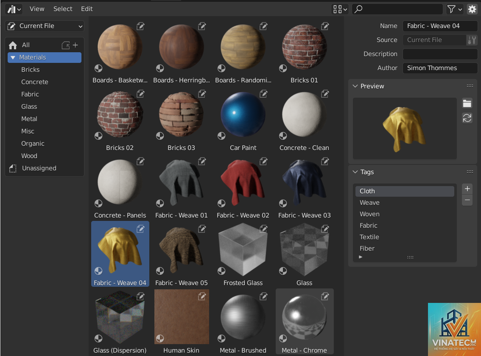Click the Source tools icon button

tap(472, 40)
